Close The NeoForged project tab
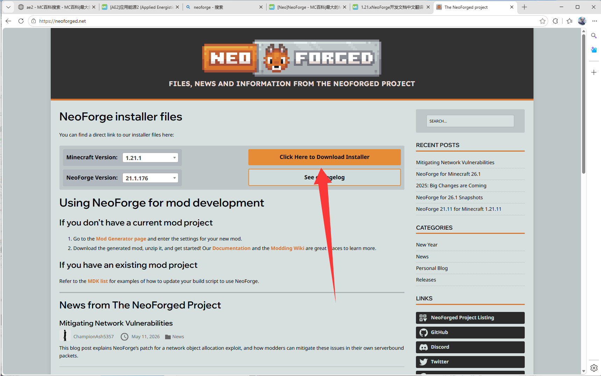The image size is (601, 376). (512, 7)
